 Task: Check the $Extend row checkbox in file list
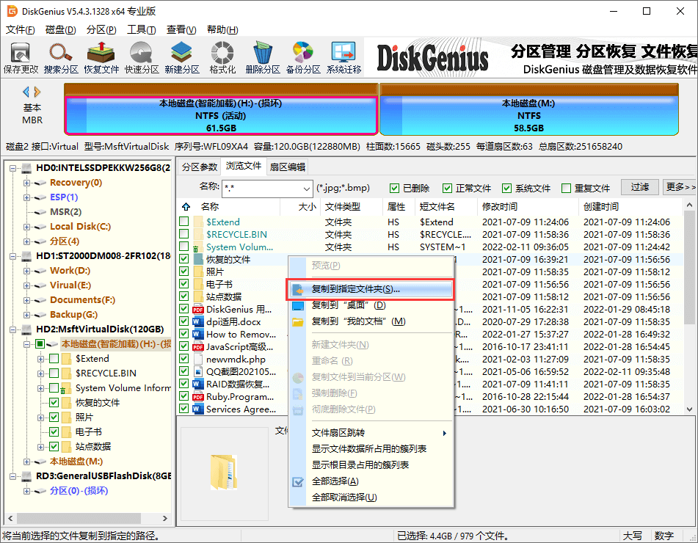pos(183,221)
